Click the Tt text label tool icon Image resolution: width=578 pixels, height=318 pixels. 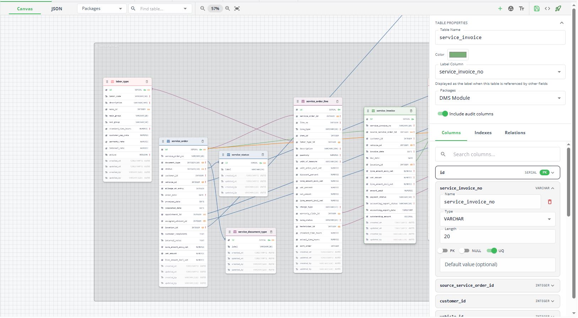coord(522,9)
